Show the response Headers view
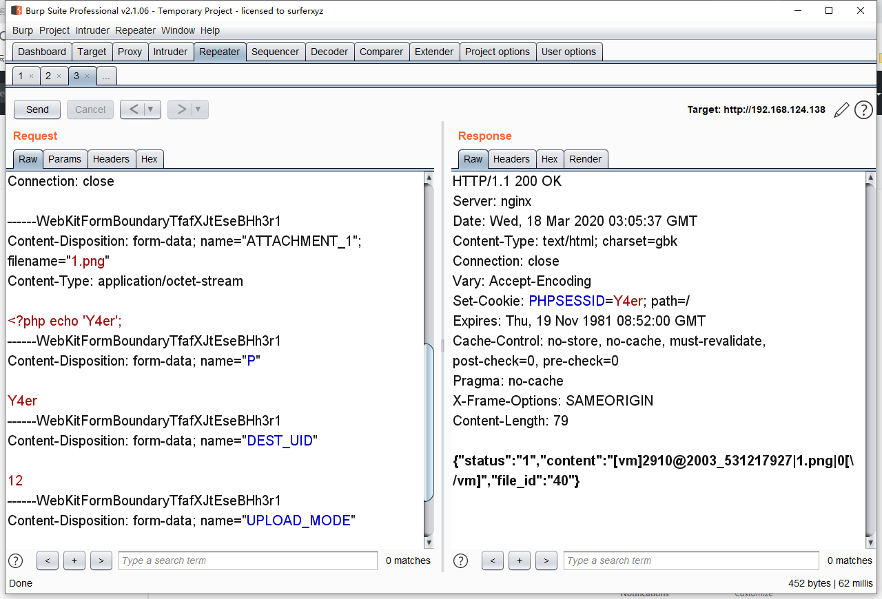This screenshot has width=882, height=599. point(511,159)
